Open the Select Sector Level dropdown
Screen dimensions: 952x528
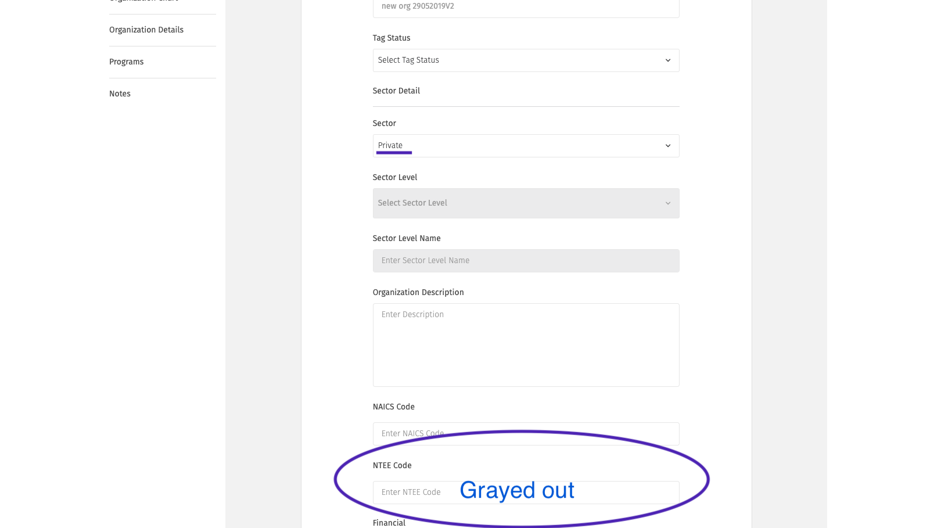click(x=526, y=203)
